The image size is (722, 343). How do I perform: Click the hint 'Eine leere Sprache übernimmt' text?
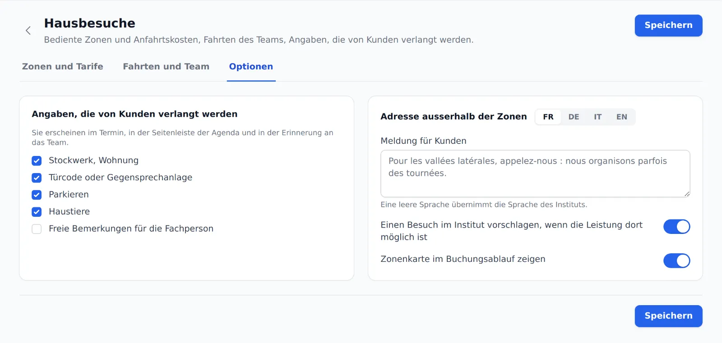(484, 205)
